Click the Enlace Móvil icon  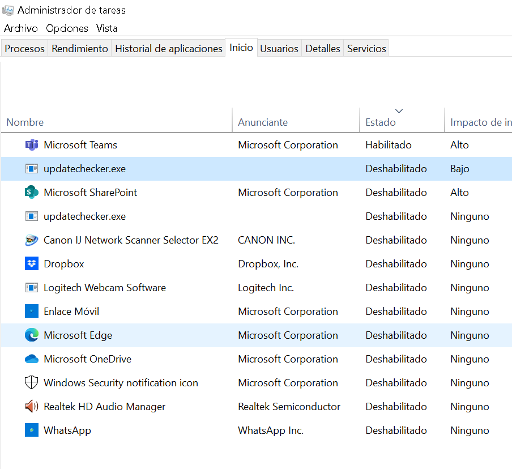[32, 312]
